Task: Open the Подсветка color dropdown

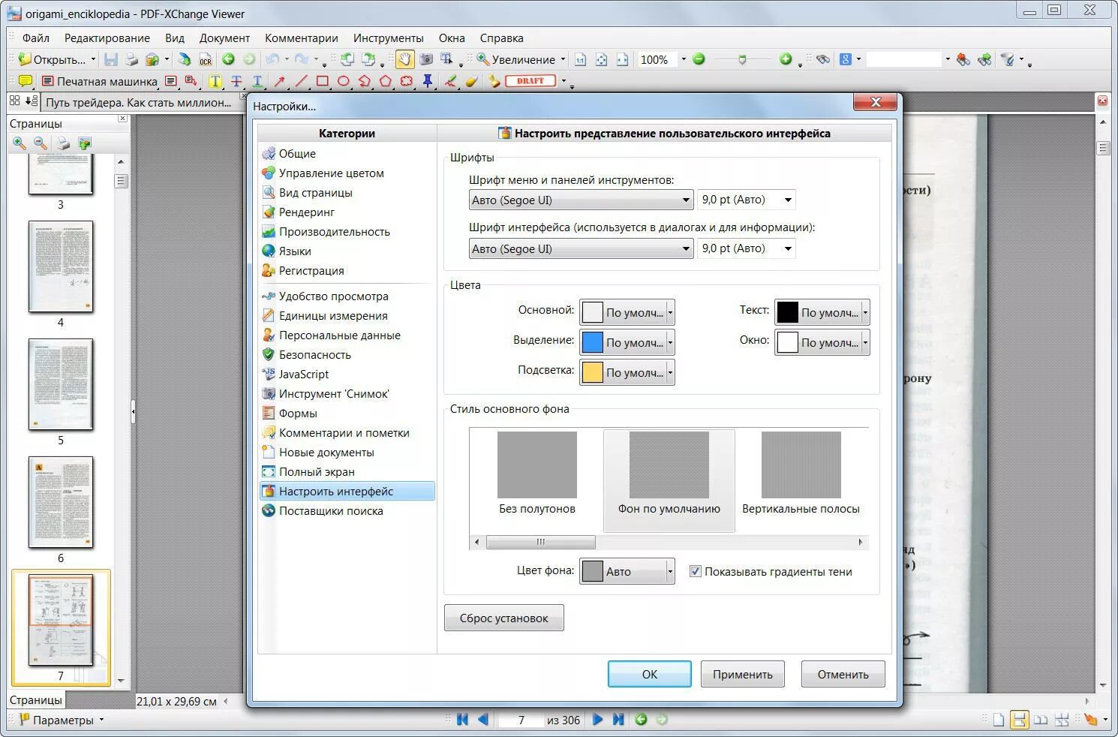Action: click(627, 372)
